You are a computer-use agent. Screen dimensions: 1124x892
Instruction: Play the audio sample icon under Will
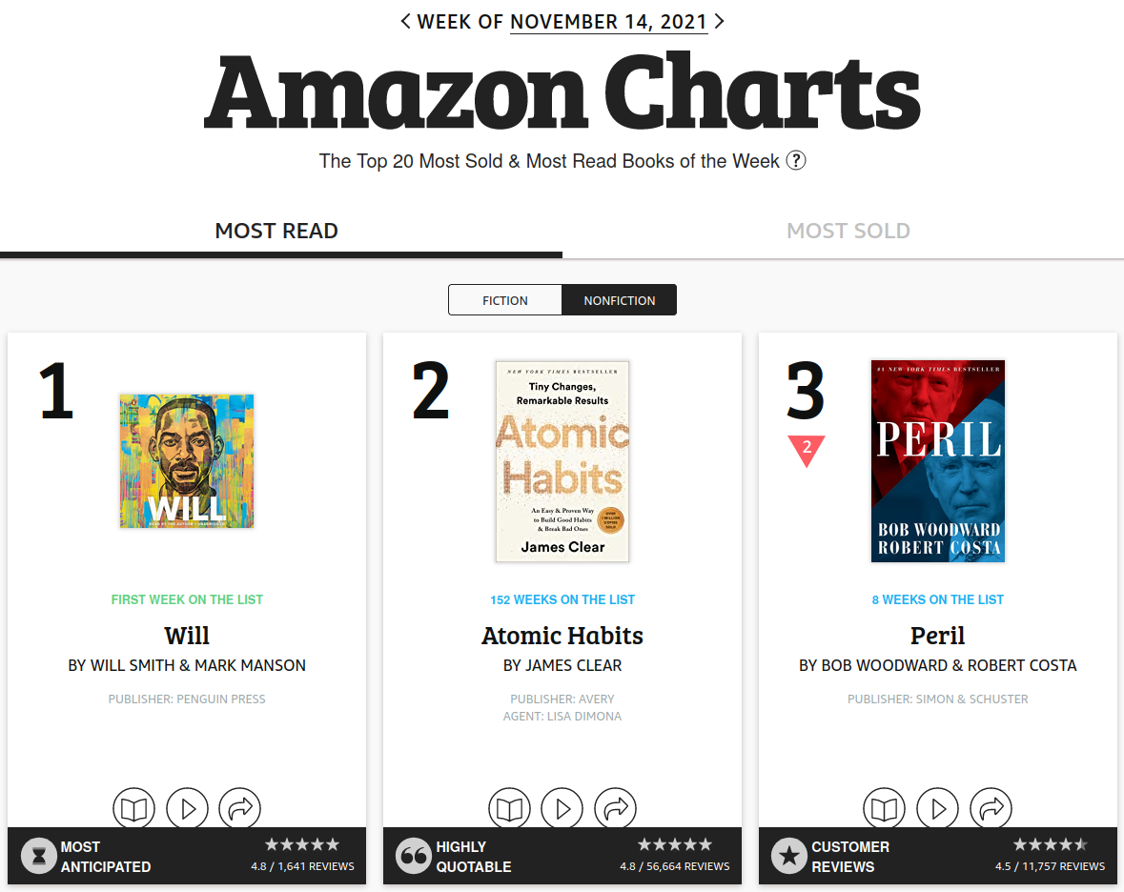tap(187, 808)
